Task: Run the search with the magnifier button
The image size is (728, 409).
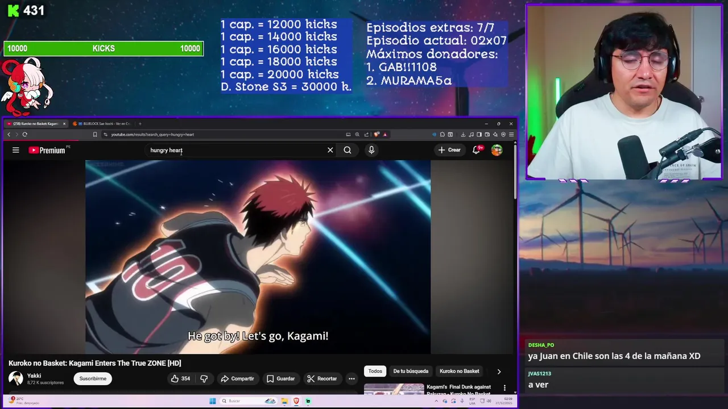Action: 348,150
